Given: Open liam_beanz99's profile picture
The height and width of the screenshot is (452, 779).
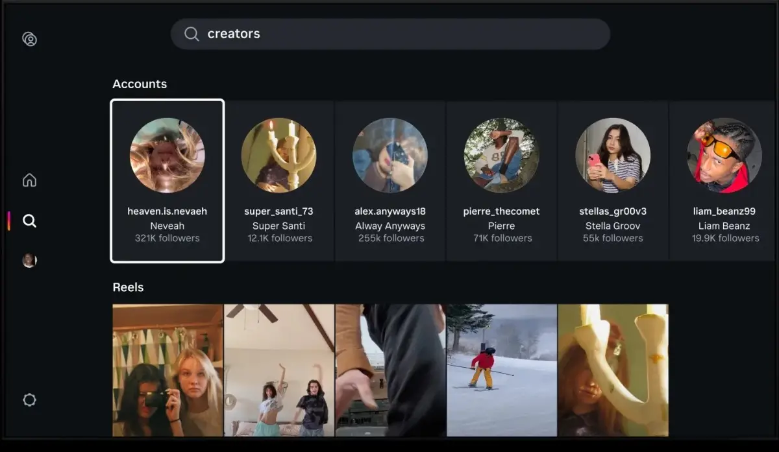Looking at the screenshot, I should pyautogui.click(x=724, y=155).
